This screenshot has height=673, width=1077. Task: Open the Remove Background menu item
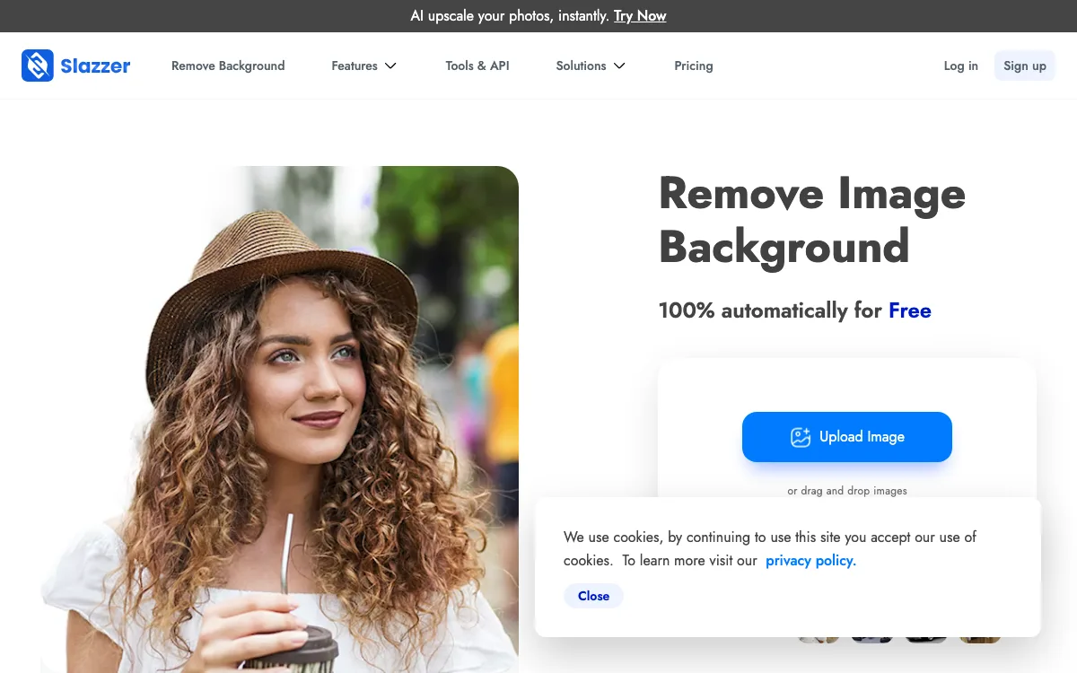pyautogui.click(x=228, y=66)
